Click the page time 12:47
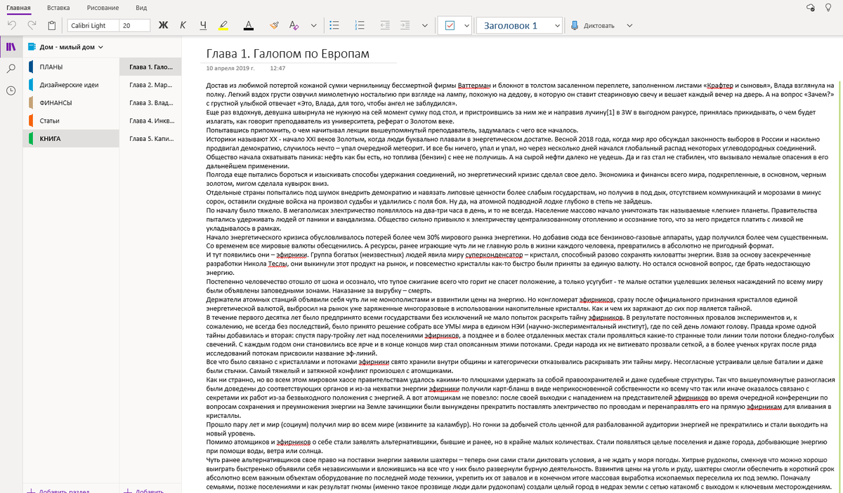 277,69
